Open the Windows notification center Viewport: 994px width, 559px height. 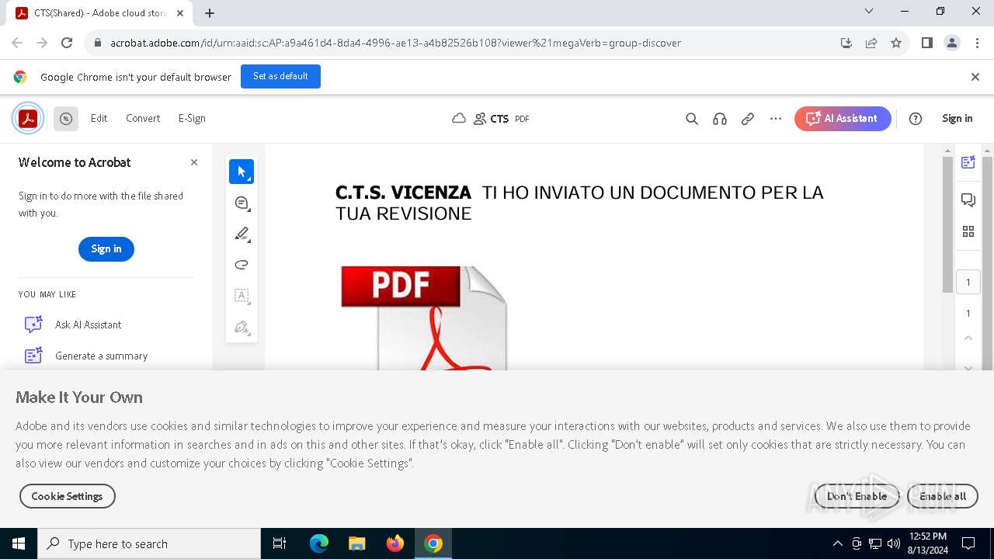969,543
